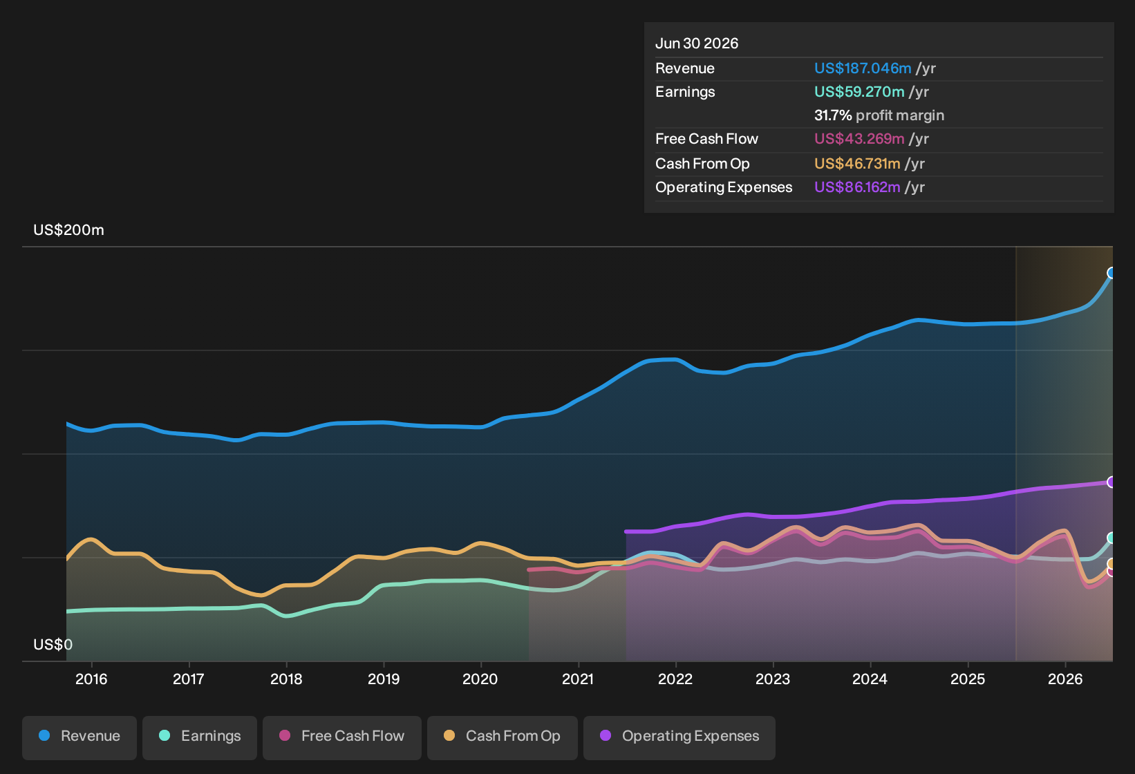Click the Operating Expenses row label in tooltip
This screenshot has width=1135, height=774.
point(724,187)
